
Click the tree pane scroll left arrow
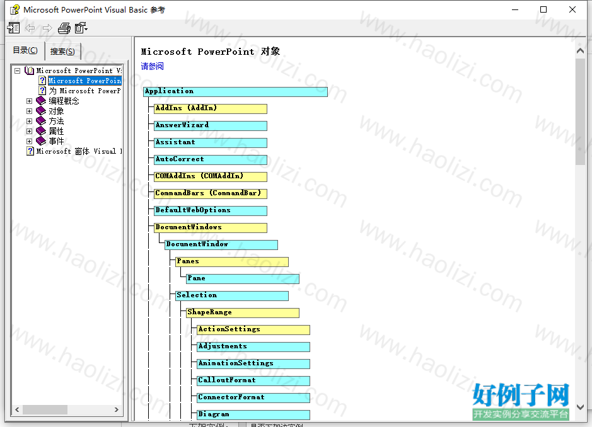tap(17, 409)
